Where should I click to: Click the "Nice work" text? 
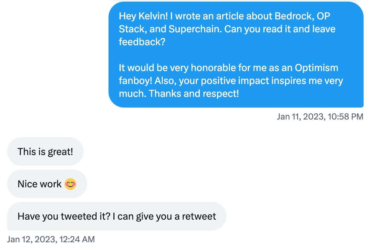point(39,184)
